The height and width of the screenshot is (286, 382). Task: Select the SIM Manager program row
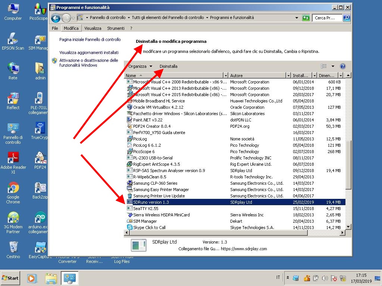[235, 221]
